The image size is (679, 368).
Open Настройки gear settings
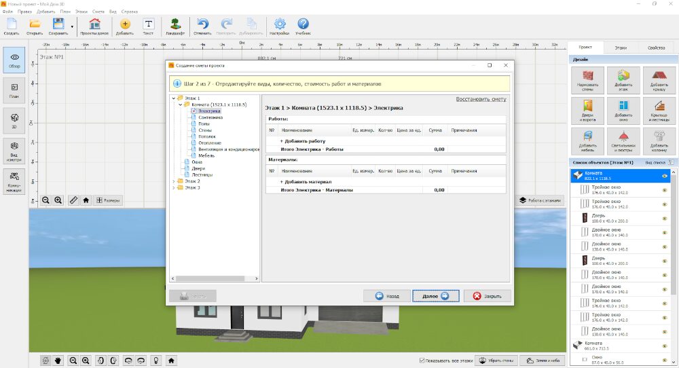coord(280,26)
